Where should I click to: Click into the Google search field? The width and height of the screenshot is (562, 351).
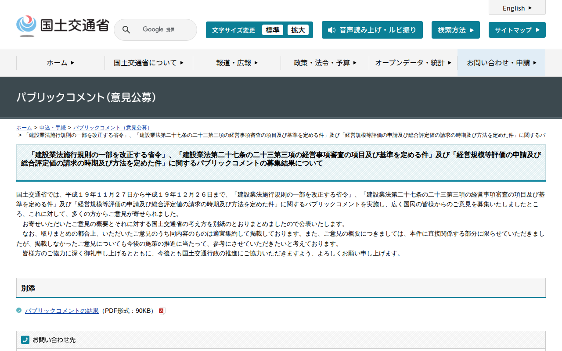tap(162, 30)
